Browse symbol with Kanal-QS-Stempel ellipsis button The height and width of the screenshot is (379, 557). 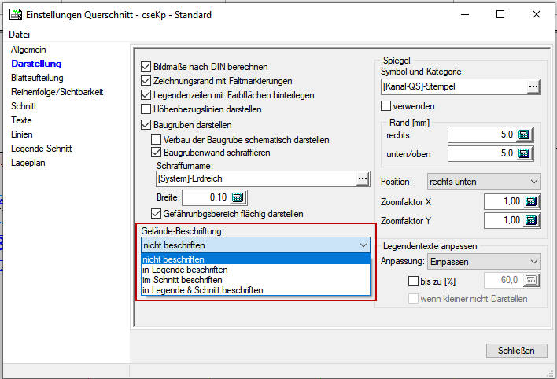click(x=534, y=86)
